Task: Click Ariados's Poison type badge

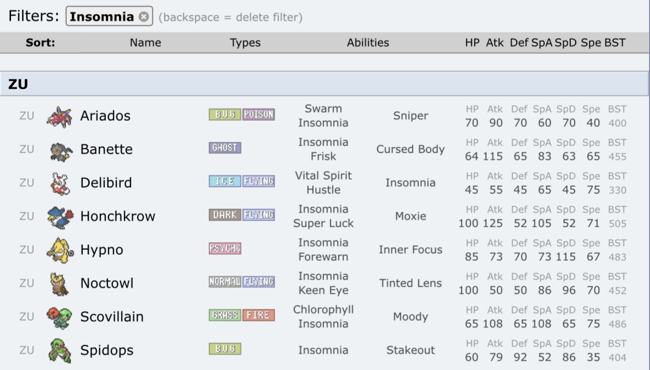Action: [x=259, y=115]
